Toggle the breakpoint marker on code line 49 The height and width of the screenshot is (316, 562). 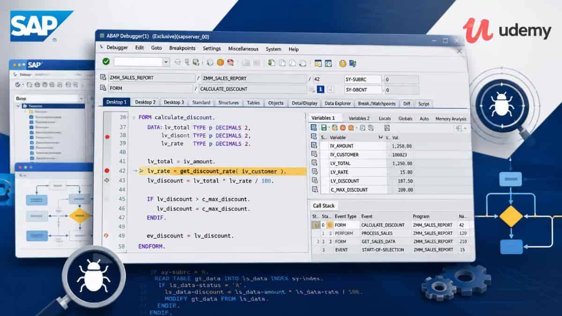click(106, 236)
